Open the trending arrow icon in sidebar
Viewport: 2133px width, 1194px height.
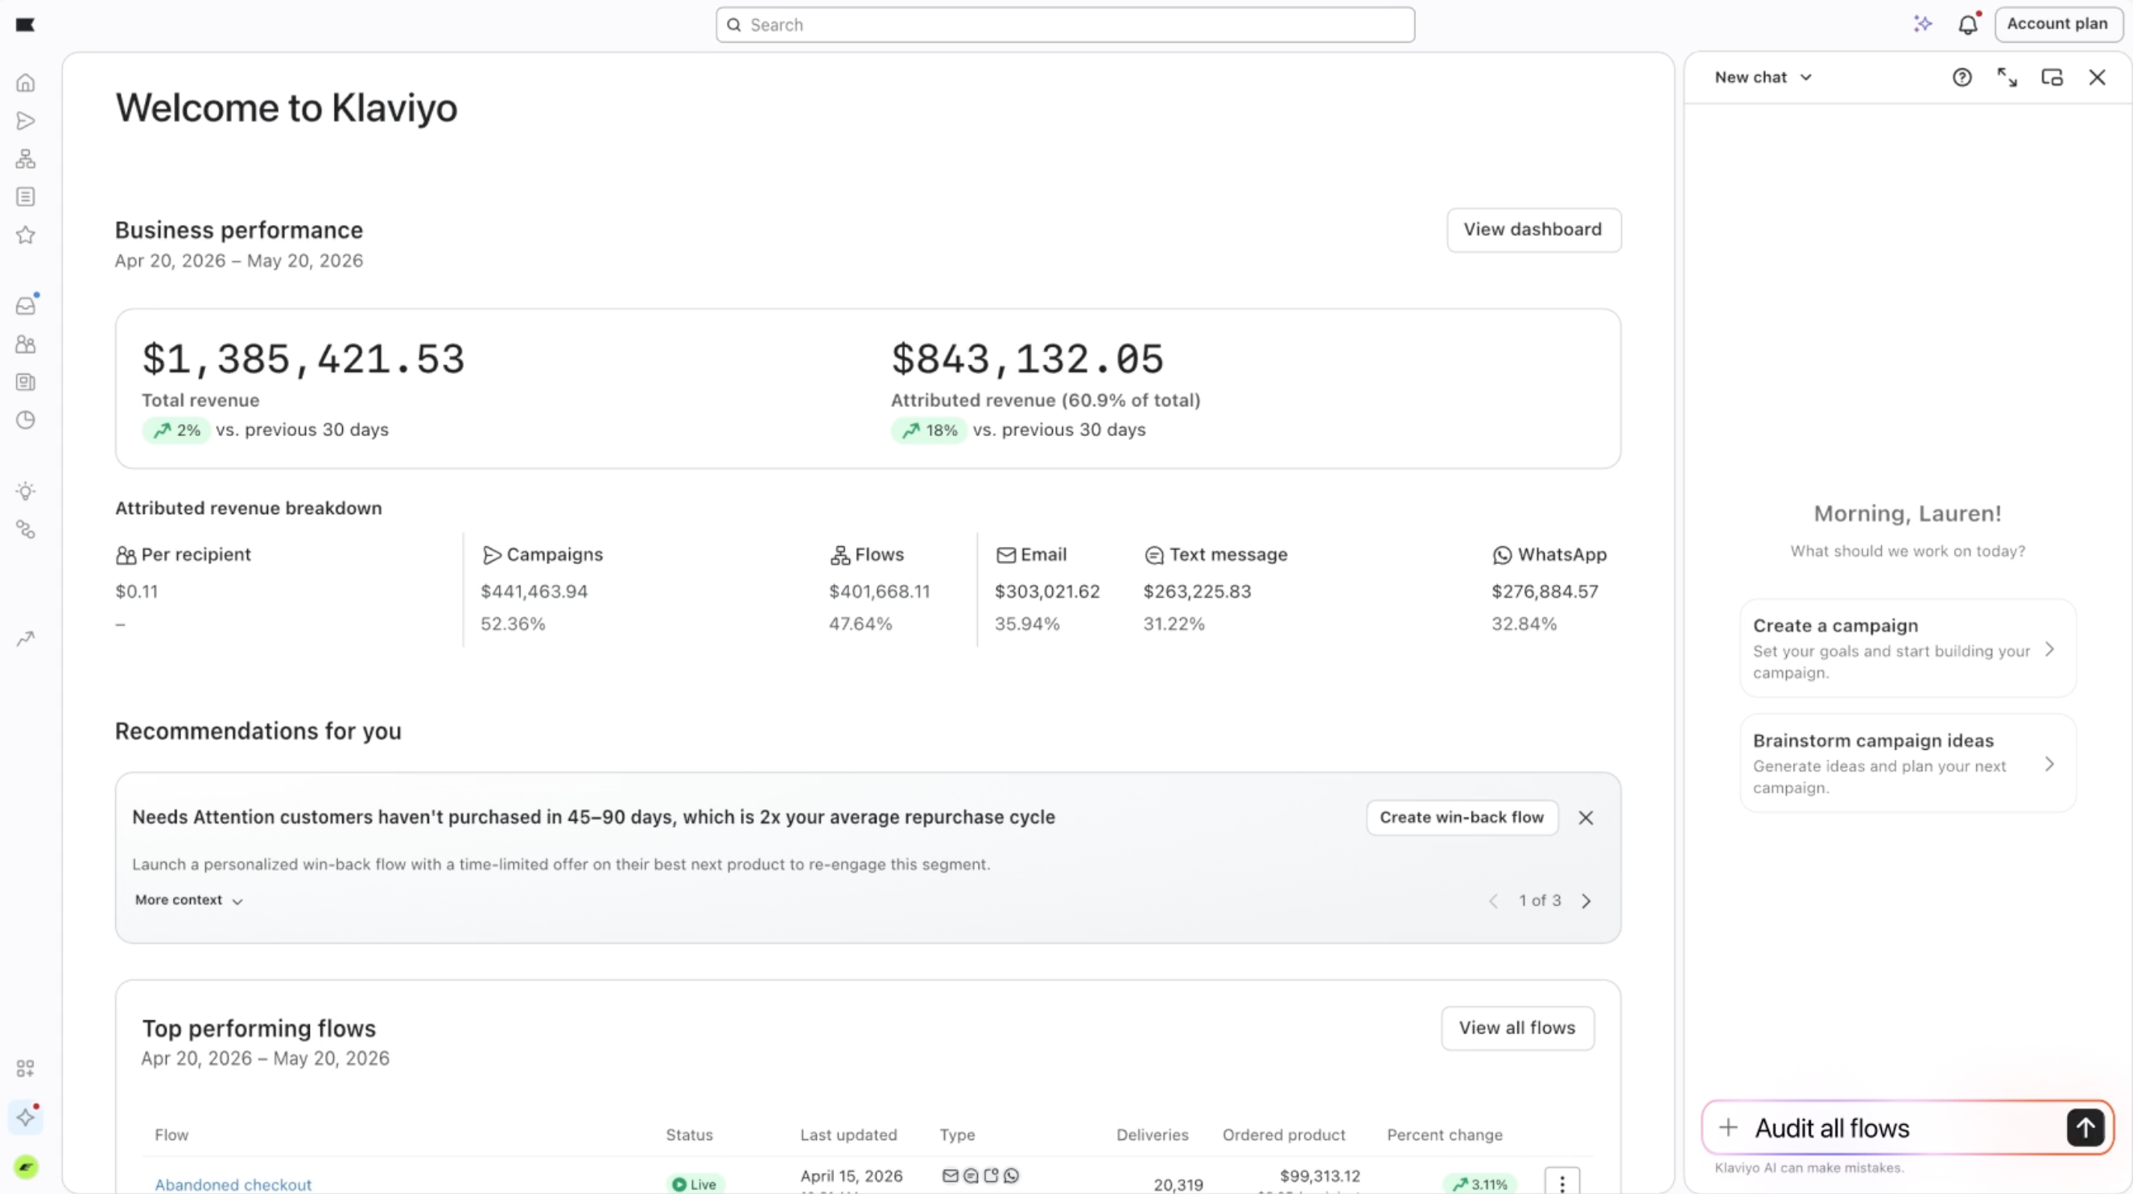[26, 639]
